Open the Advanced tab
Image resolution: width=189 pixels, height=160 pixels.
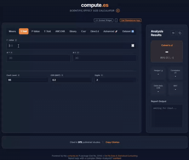click(110, 31)
